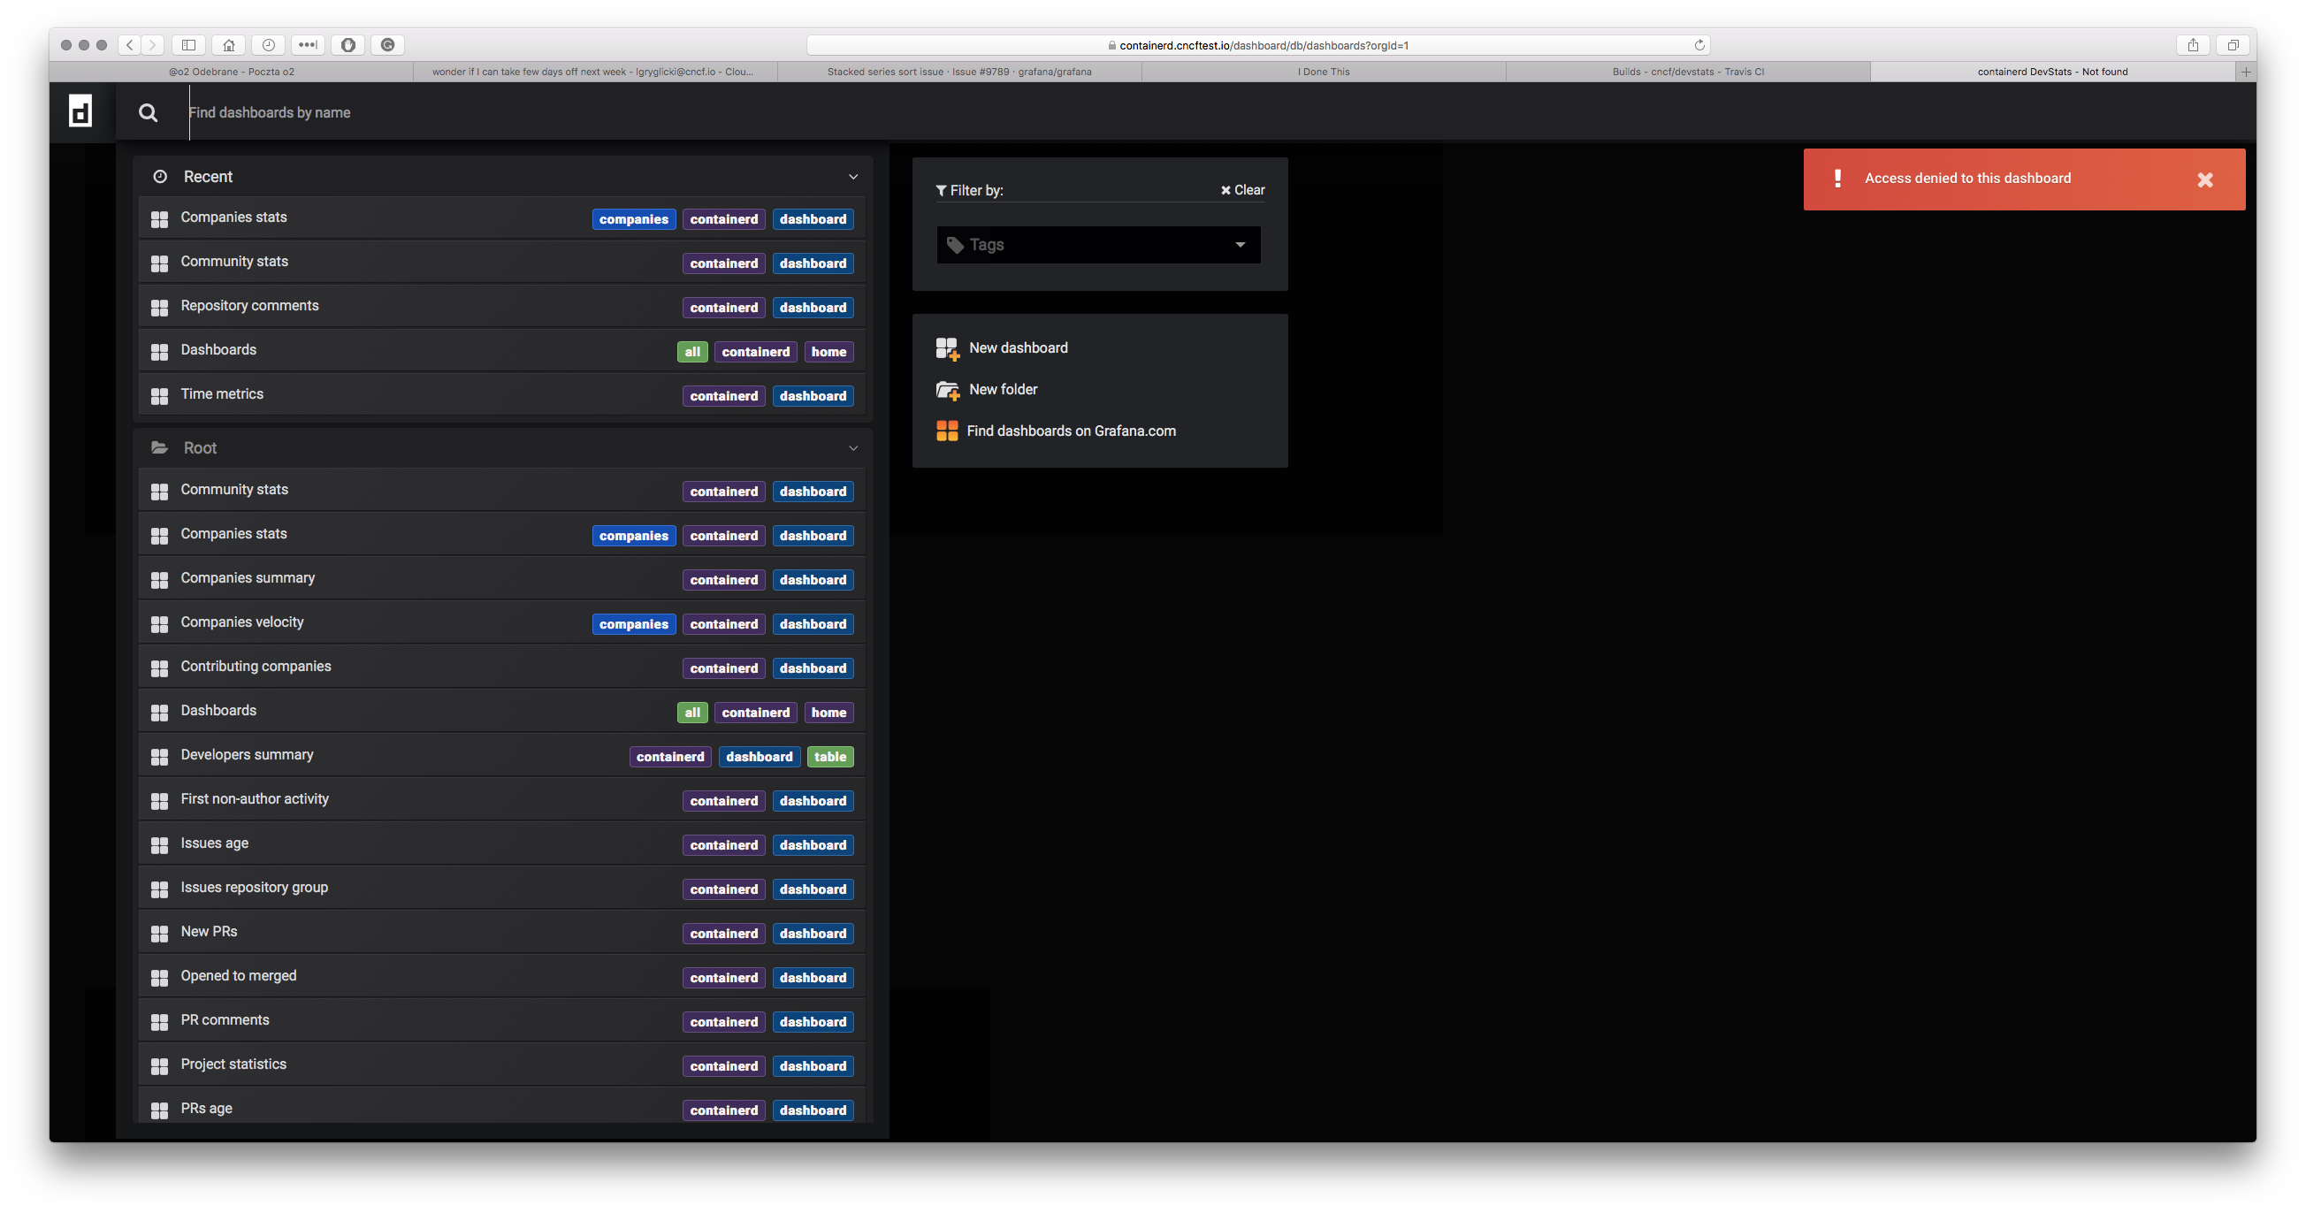Click the Clear filter link
This screenshot has height=1213, width=2306.
tap(1242, 190)
